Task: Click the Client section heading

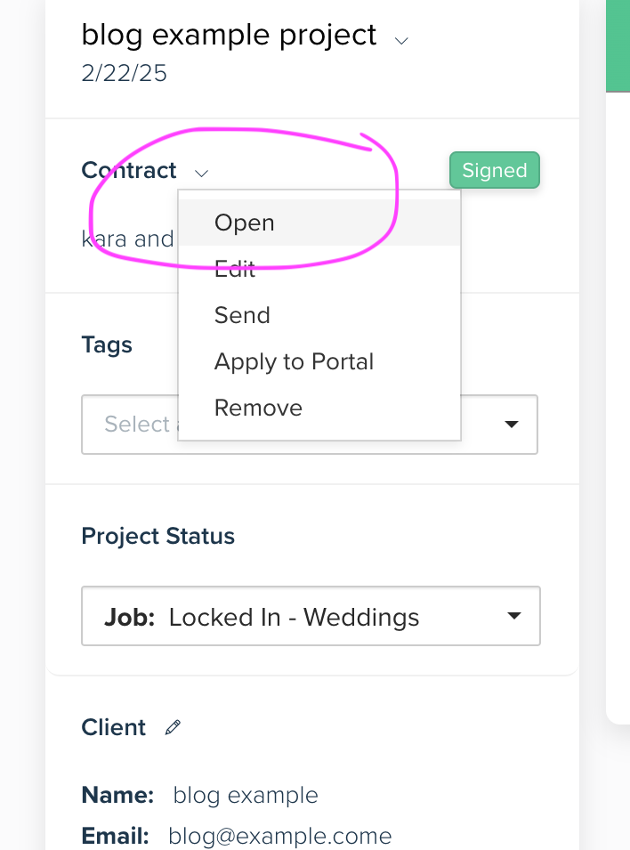Action: [113, 727]
